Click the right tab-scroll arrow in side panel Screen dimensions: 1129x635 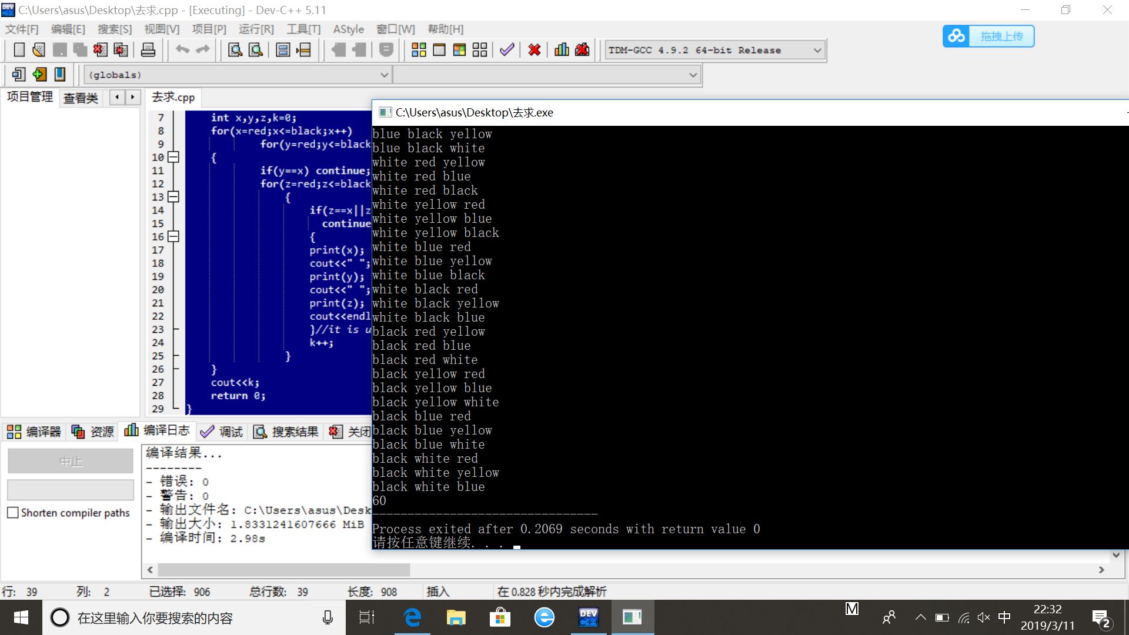coord(133,97)
